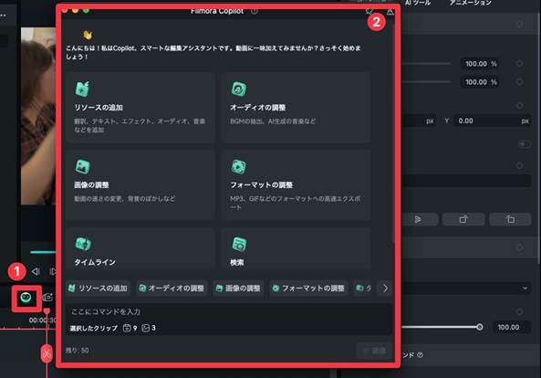The image size is (541, 378).
Task: Open the 画像の調整 card in Copilot
Action: tap(140, 184)
